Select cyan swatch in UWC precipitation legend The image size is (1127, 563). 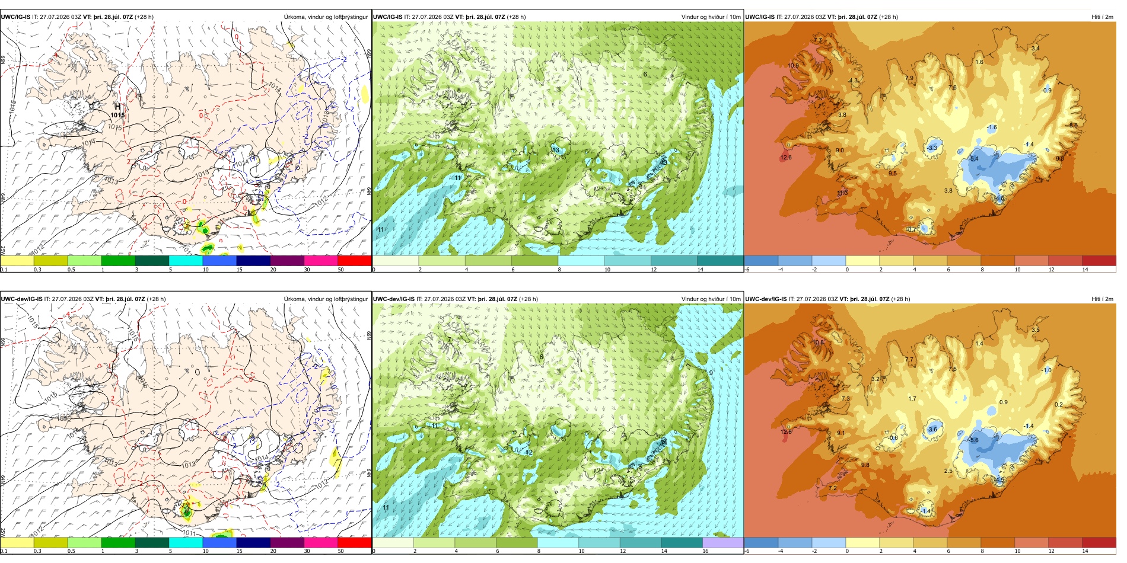click(x=186, y=261)
